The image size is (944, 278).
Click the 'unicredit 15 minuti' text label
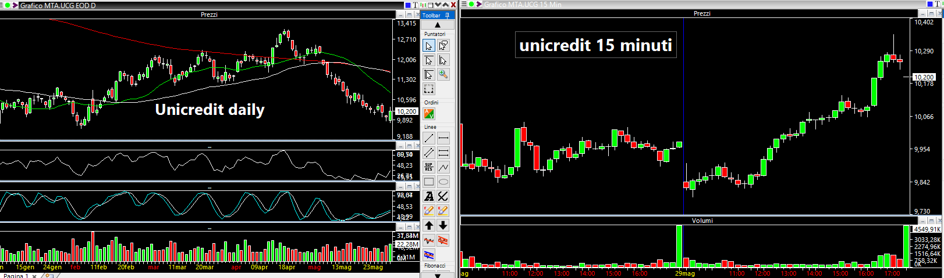click(596, 45)
